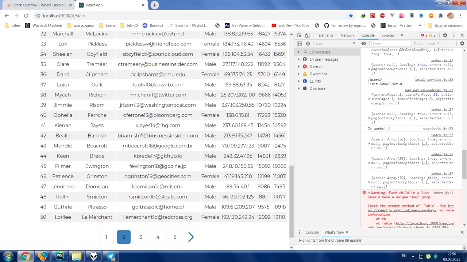Click the Chrome profile avatar
The width and height of the screenshot is (467, 262).
[451, 16]
